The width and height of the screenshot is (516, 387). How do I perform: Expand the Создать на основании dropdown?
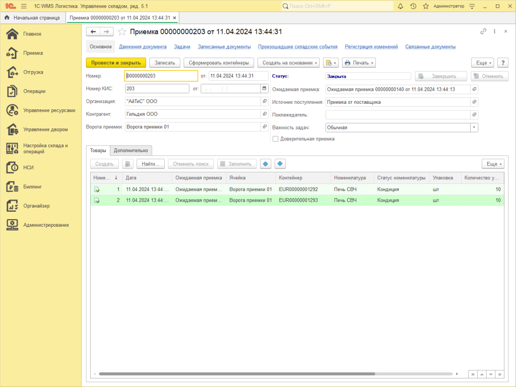[x=288, y=63]
